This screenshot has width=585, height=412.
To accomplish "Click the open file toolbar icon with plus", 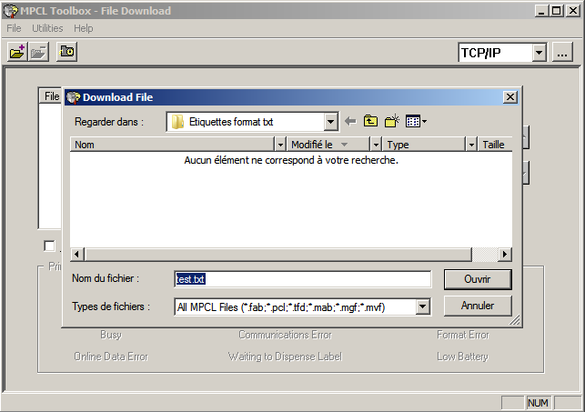I will coord(17,52).
